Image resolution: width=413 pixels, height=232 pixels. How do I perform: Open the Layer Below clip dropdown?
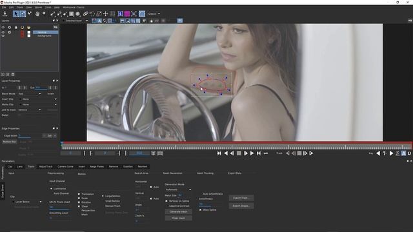(x=26, y=202)
